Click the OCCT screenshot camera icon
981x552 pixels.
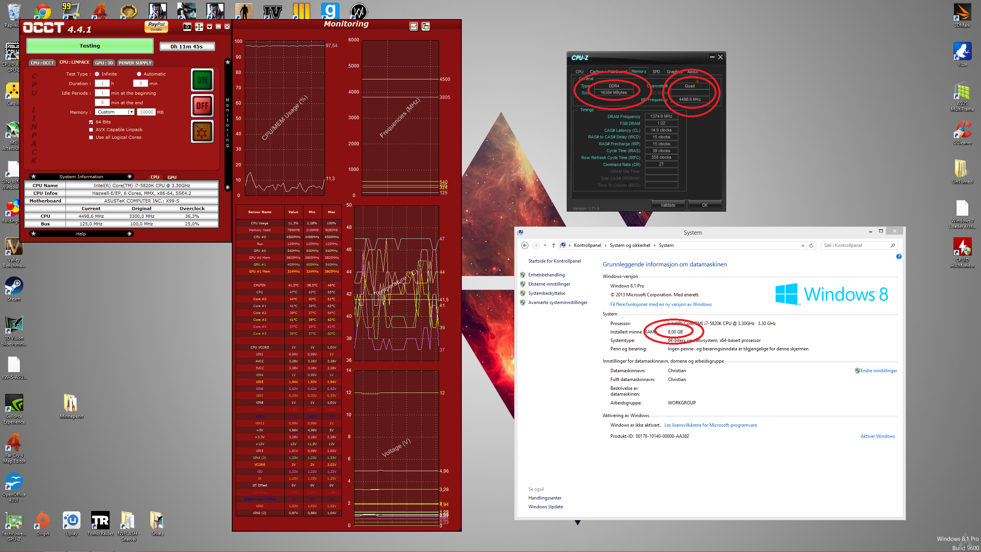point(187,26)
